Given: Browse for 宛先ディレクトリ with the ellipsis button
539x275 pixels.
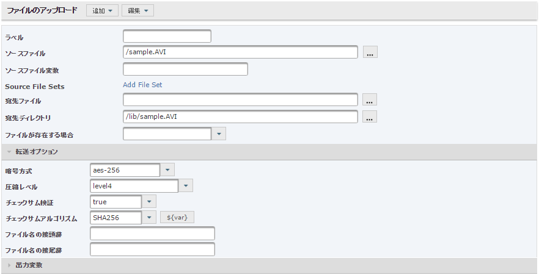Looking at the screenshot, I should tap(370, 116).
